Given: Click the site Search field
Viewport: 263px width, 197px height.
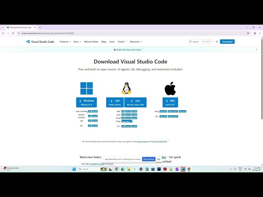Looking at the screenshot, I should pyautogui.click(x=200, y=42).
